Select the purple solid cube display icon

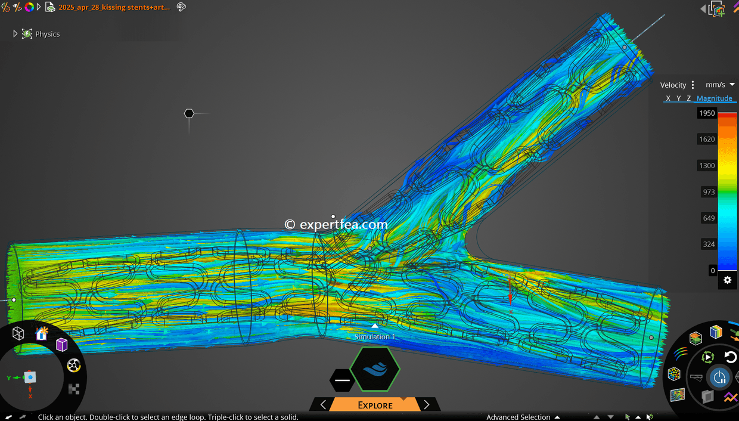pyautogui.click(x=61, y=345)
